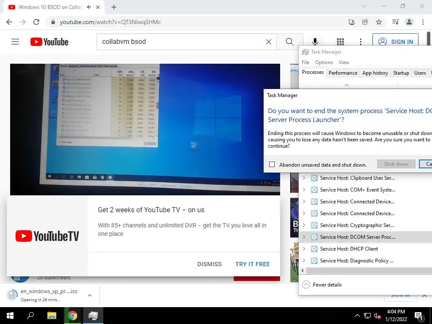Open the notification action center
The height and width of the screenshot is (324, 432).
[418, 316]
